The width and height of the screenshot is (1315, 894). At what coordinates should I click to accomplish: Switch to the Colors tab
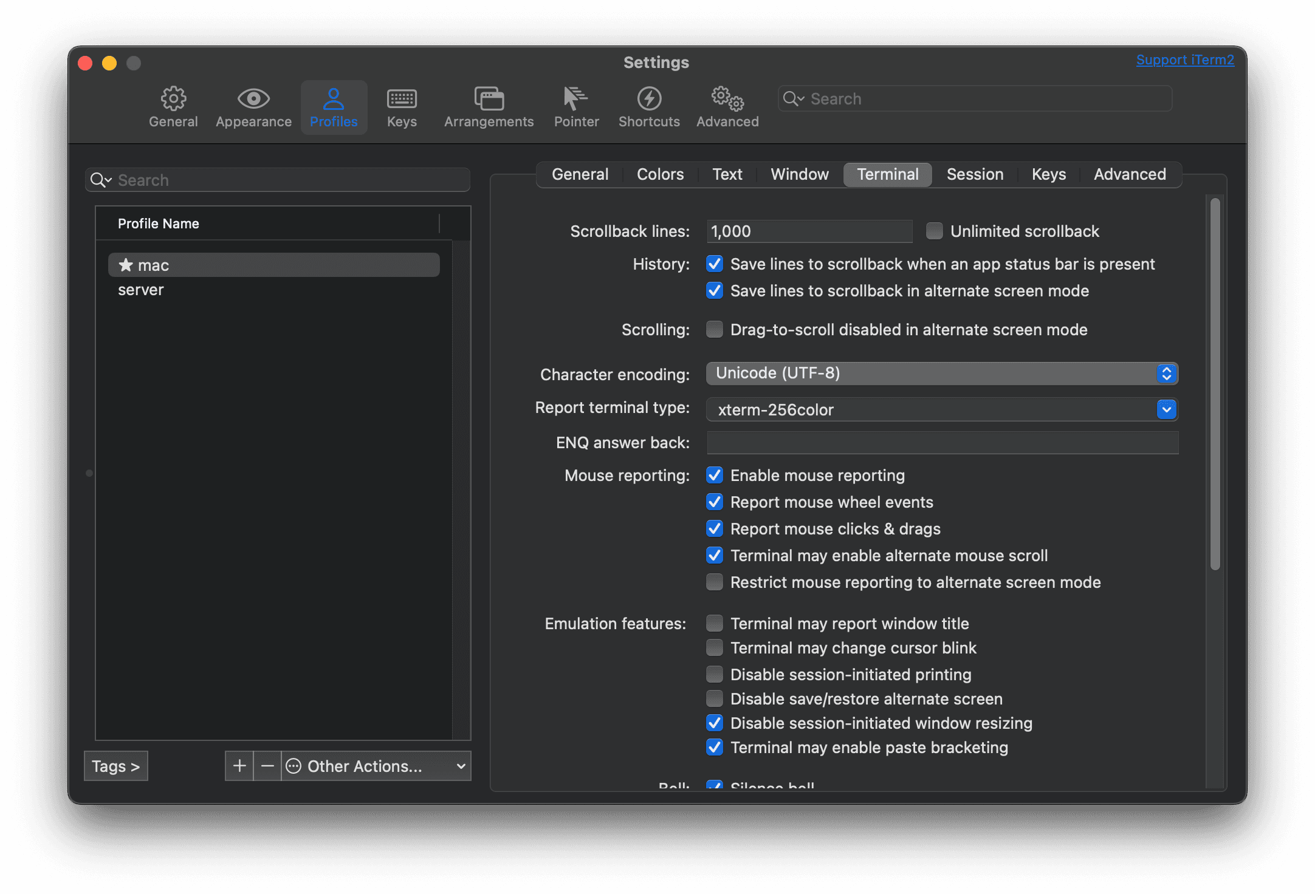pos(660,174)
